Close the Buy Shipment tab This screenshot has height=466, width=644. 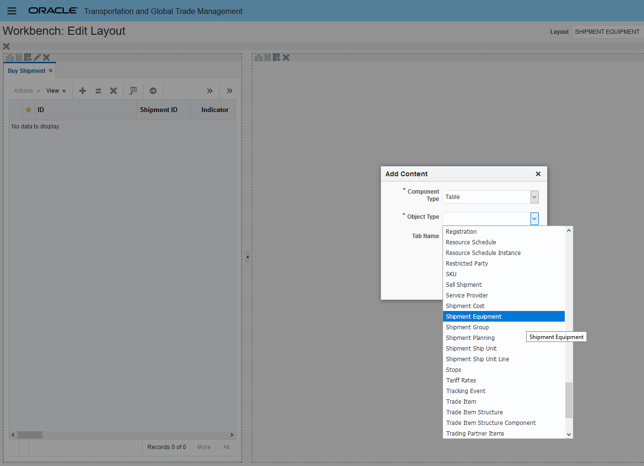click(51, 71)
